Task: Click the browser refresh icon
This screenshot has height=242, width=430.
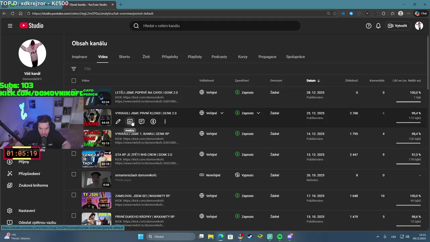Action: click(x=12, y=13)
